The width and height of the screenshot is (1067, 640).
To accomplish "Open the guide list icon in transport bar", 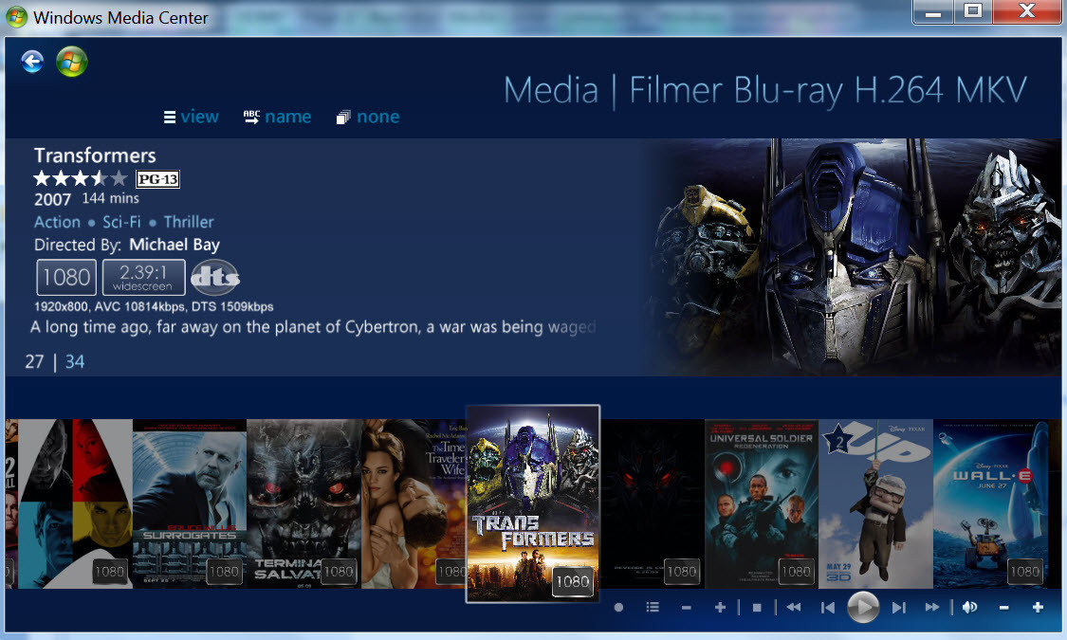I will click(x=653, y=608).
